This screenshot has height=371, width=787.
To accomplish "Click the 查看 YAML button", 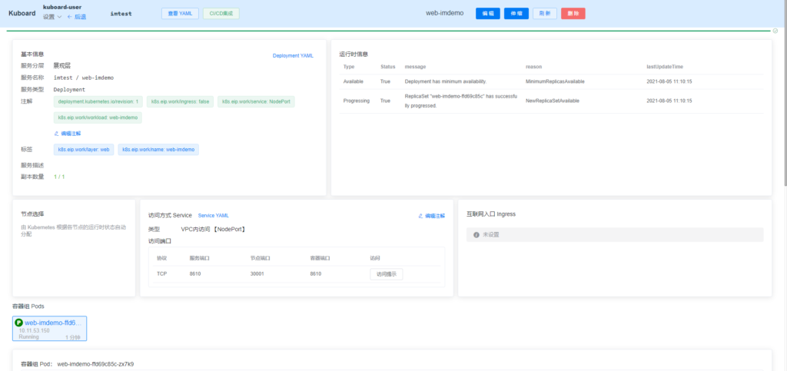I will pos(180,14).
